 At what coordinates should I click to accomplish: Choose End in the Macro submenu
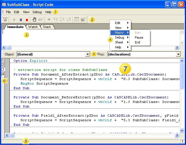(137, 42)
